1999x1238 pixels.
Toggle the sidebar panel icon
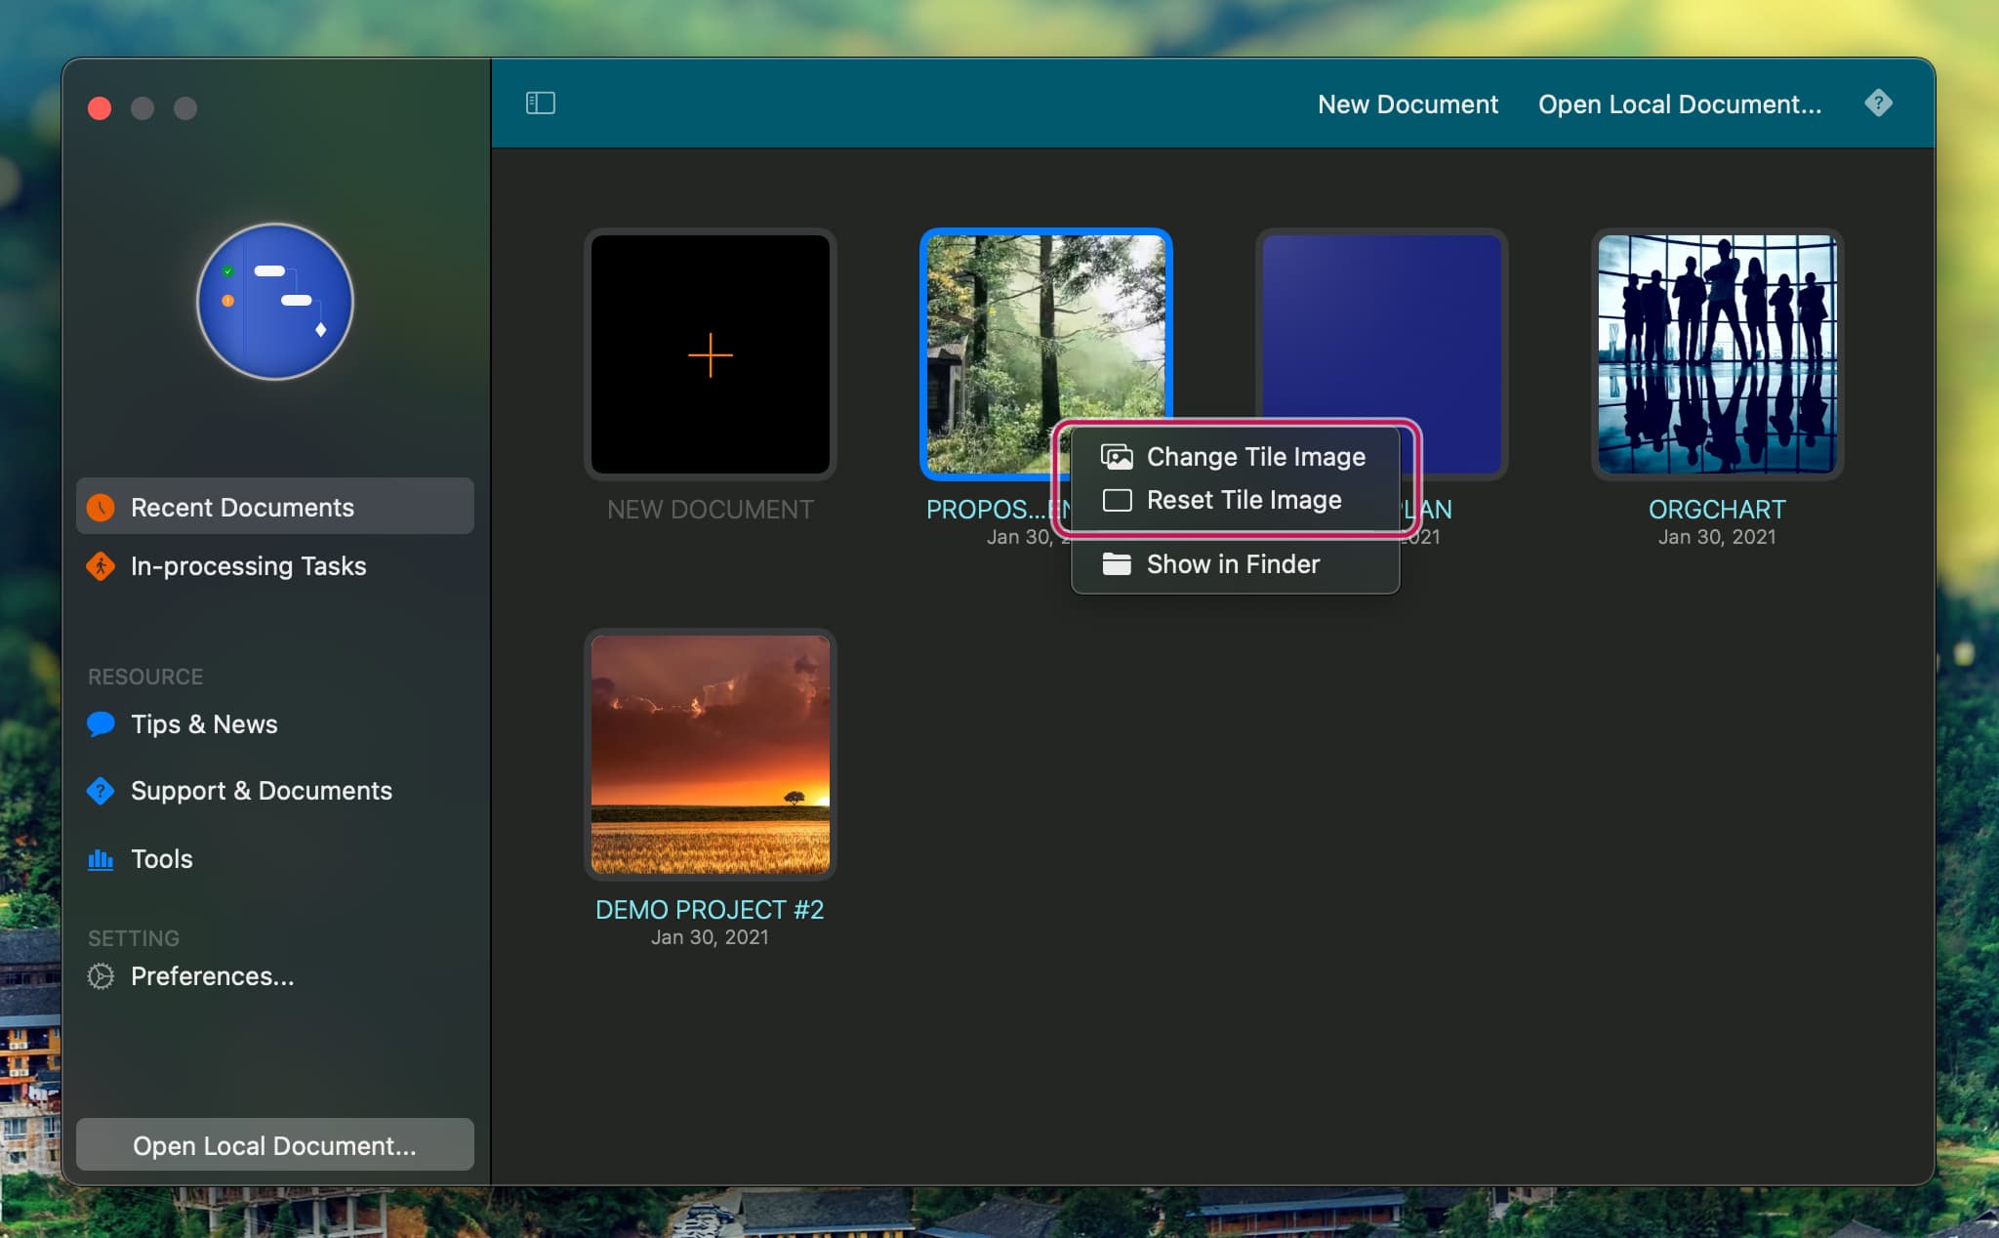[x=540, y=103]
